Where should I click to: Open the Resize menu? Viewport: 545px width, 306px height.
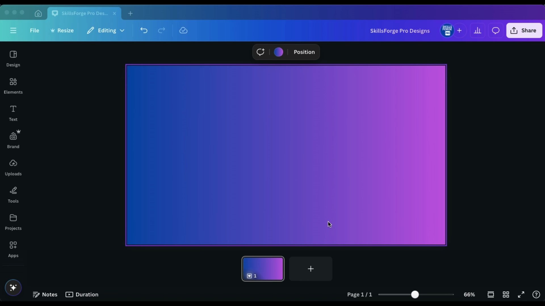tap(62, 30)
